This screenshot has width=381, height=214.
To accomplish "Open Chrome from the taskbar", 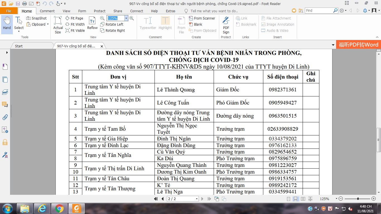I will pyautogui.click(x=59, y=208).
